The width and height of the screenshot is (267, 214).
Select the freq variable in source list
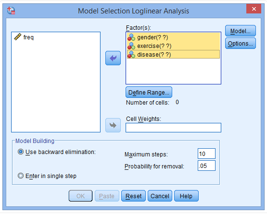pyautogui.click(x=56, y=37)
